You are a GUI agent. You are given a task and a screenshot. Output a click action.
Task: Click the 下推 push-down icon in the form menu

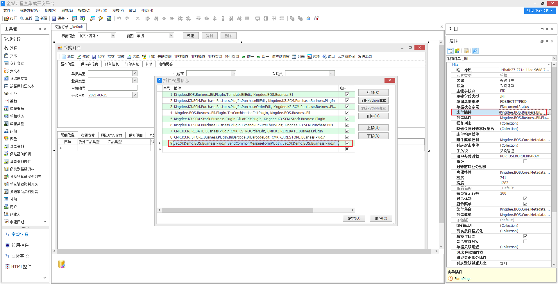(x=144, y=57)
